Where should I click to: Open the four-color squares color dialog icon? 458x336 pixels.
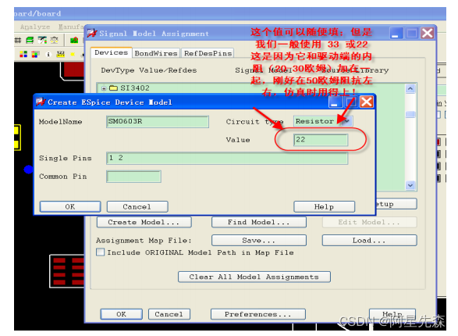point(23,54)
